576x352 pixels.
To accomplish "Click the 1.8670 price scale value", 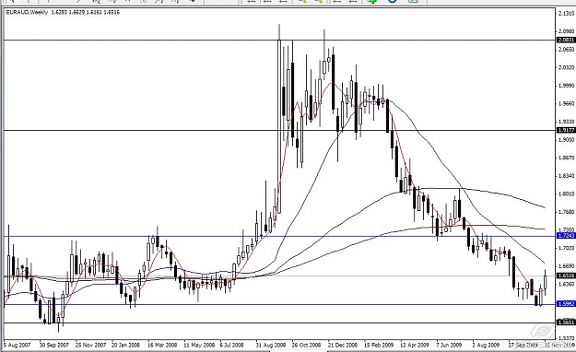I will tap(566, 158).
